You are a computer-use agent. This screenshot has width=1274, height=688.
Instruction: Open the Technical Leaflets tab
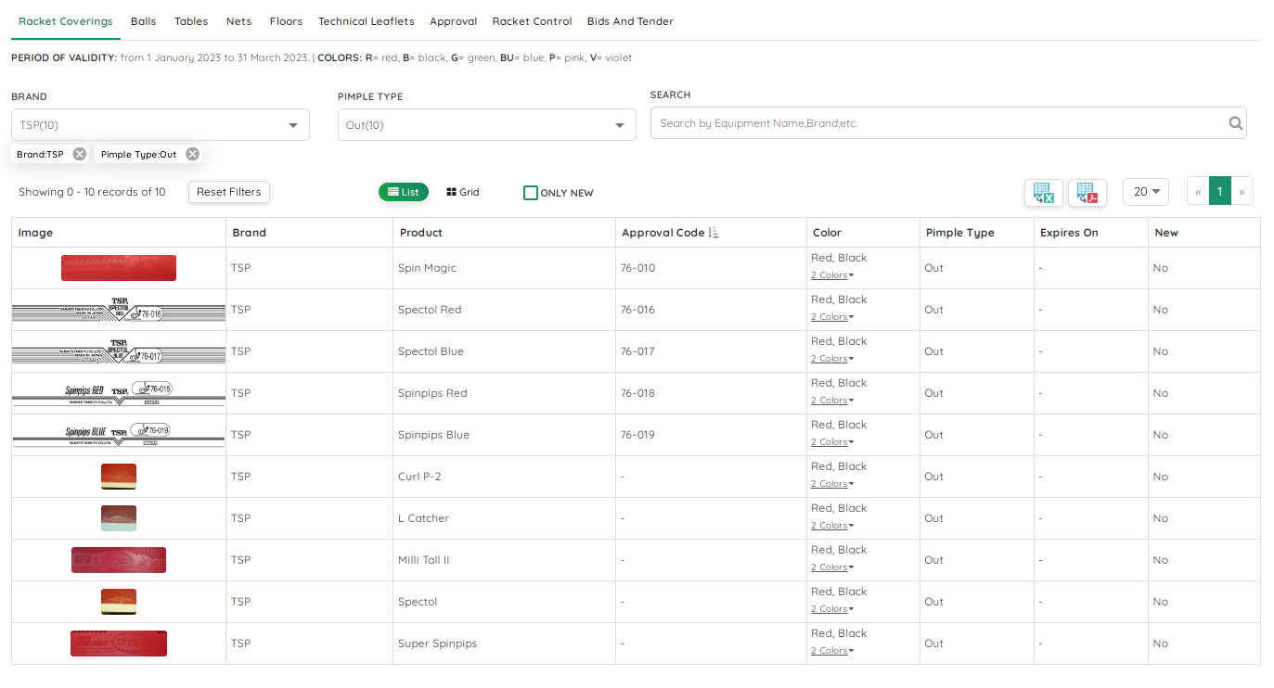click(367, 21)
